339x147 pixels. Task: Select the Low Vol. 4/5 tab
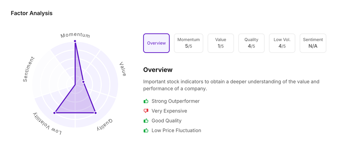(x=282, y=43)
